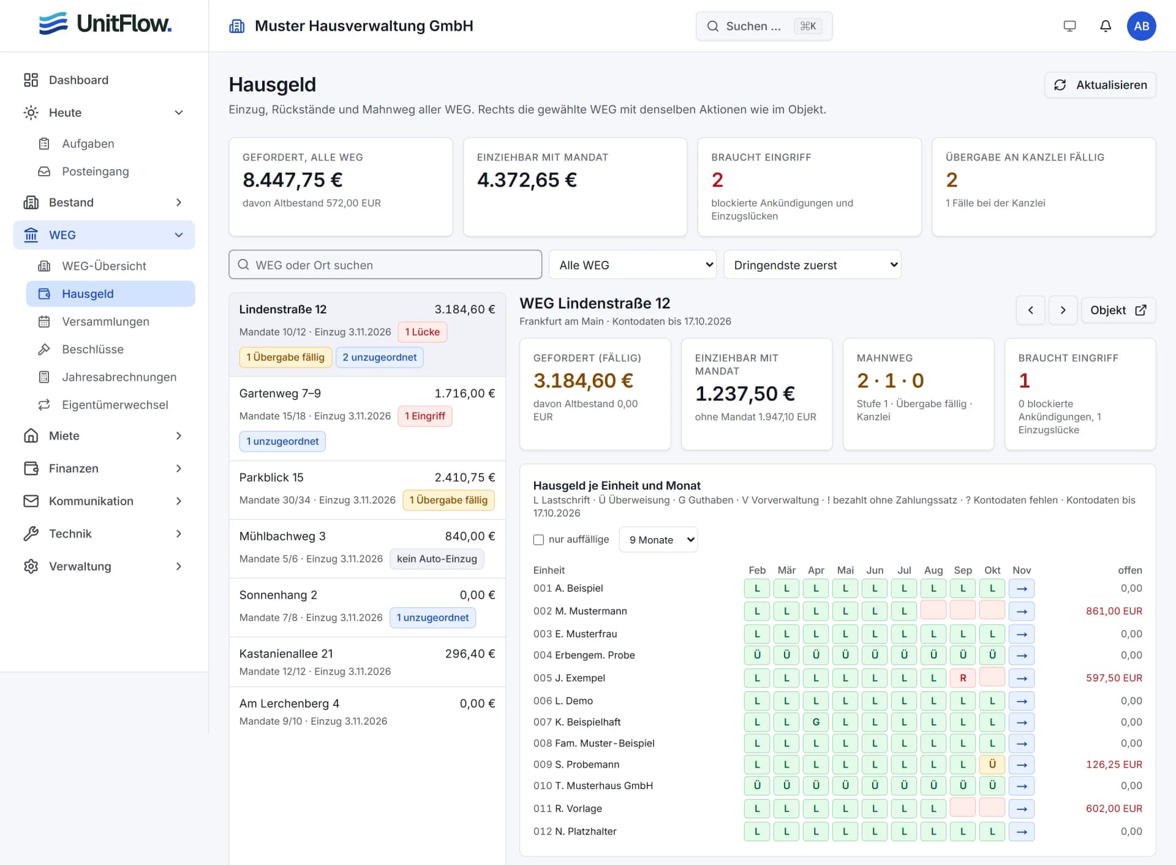Select Versammlungen in sidebar
Image resolution: width=1176 pixels, height=865 pixels.
click(110, 322)
